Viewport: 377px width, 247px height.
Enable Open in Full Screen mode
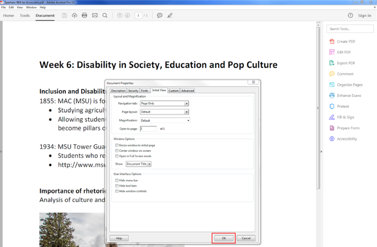(x=117, y=156)
